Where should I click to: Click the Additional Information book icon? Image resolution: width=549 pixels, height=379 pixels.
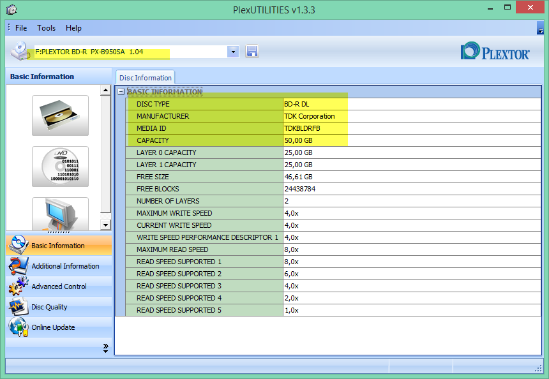click(x=19, y=265)
